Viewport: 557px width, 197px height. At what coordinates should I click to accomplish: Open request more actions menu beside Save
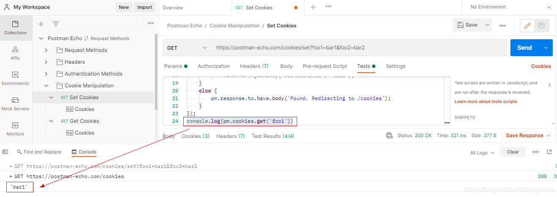pos(502,25)
